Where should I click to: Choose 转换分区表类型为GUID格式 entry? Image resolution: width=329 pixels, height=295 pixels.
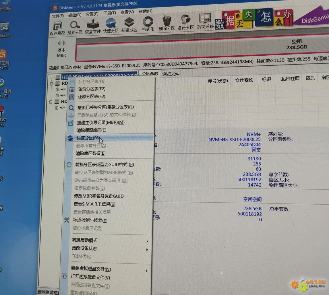(104, 165)
